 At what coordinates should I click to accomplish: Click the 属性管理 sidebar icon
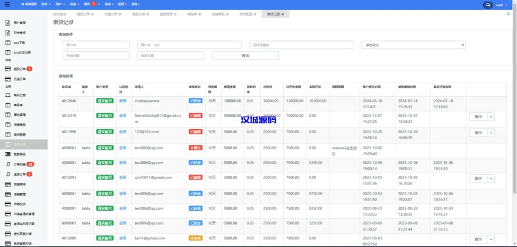8,115
